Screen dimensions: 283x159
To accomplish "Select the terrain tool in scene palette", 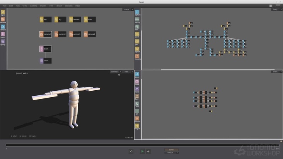I will click(x=3, y=27).
